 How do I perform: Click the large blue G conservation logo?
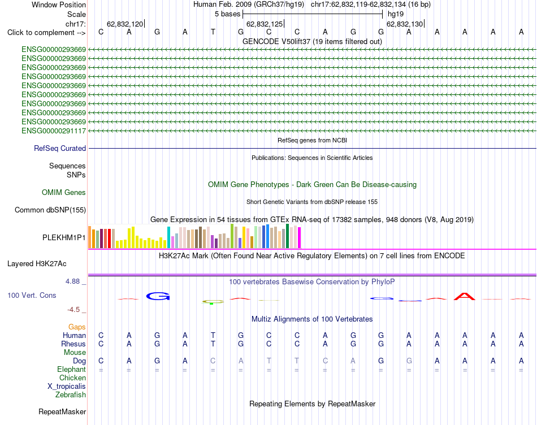158,296
